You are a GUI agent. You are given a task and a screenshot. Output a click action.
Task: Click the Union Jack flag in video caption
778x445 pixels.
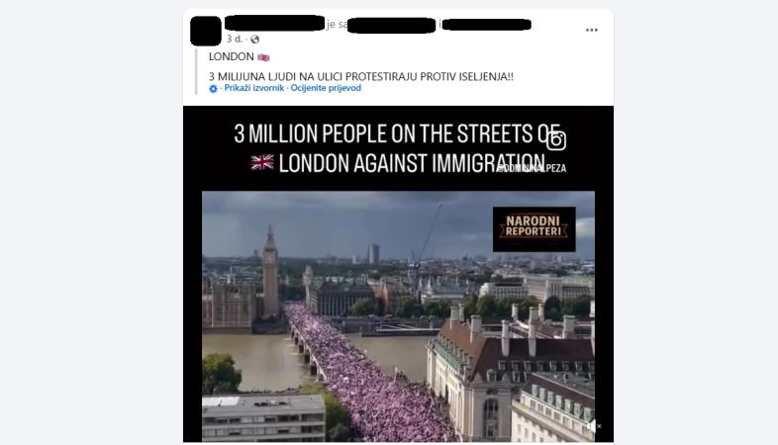pyautogui.click(x=262, y=162)
